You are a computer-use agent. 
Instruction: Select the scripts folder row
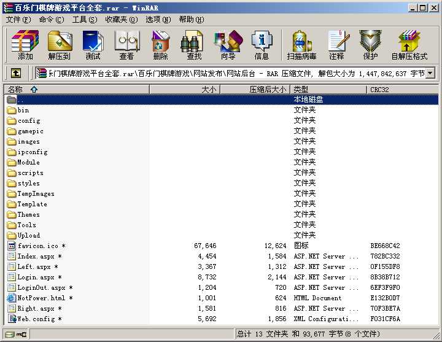[222, 173]
